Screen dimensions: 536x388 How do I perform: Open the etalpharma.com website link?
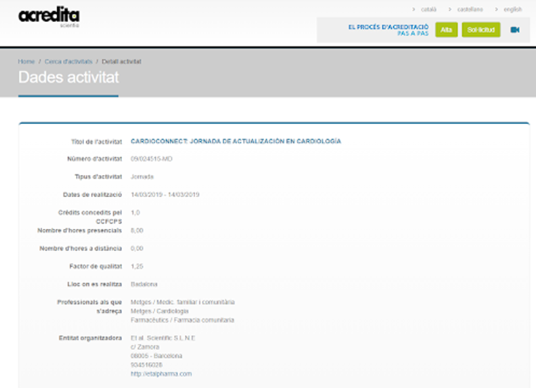tap(161, 374)
